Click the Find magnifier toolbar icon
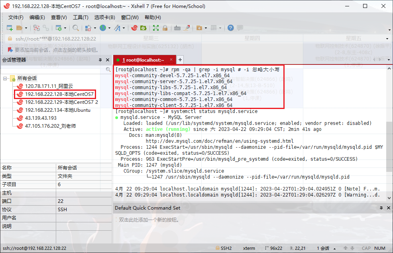Viewport: 393px width, 253px height. [75, 28]
